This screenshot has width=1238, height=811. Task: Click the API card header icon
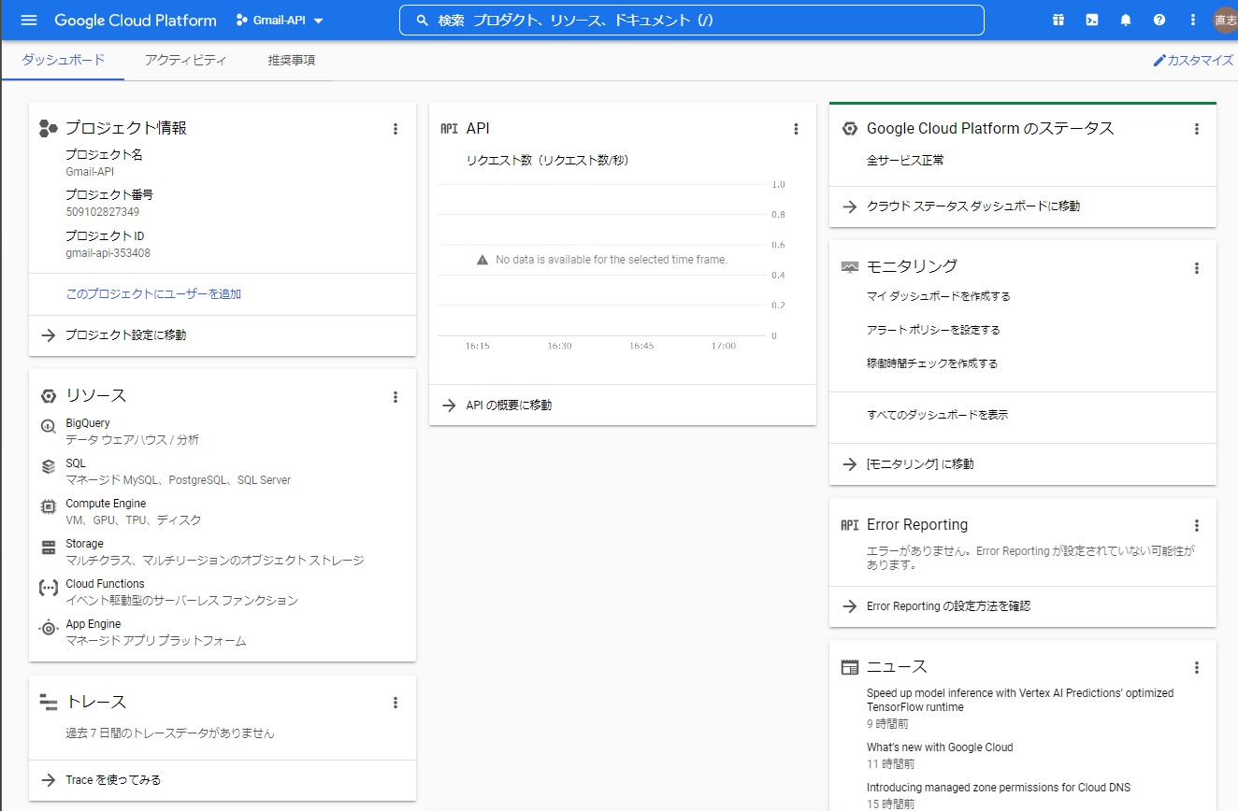click(x=449, y=129)
